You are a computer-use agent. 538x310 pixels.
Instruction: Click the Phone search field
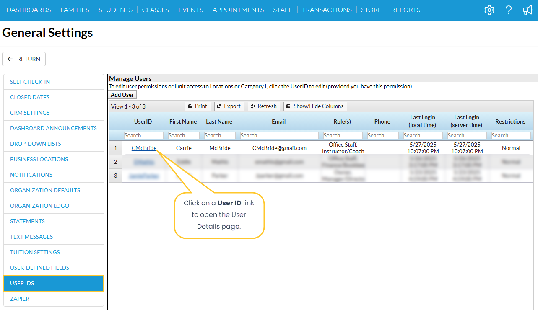click(x=383, y=135)
